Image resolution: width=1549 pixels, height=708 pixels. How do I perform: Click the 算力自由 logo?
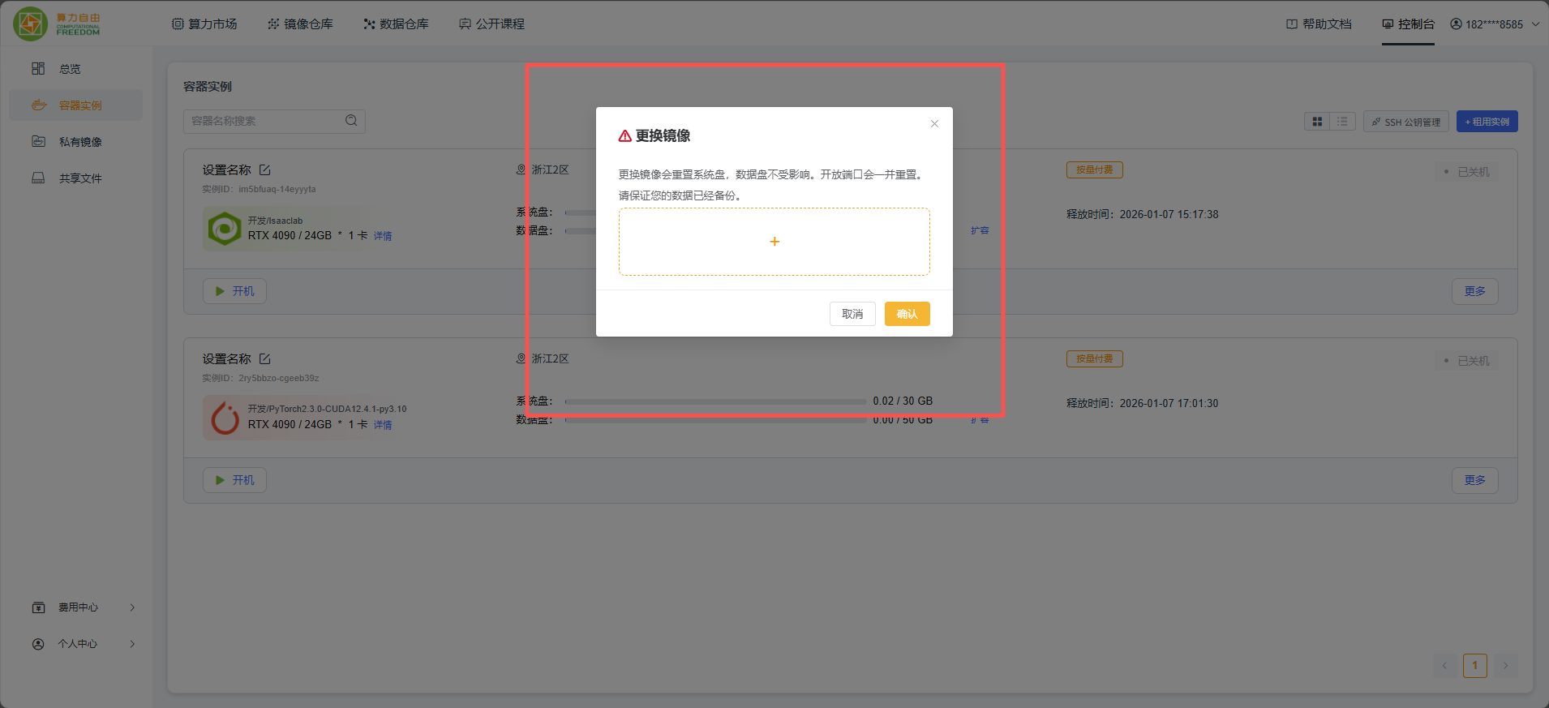point(57,24)
